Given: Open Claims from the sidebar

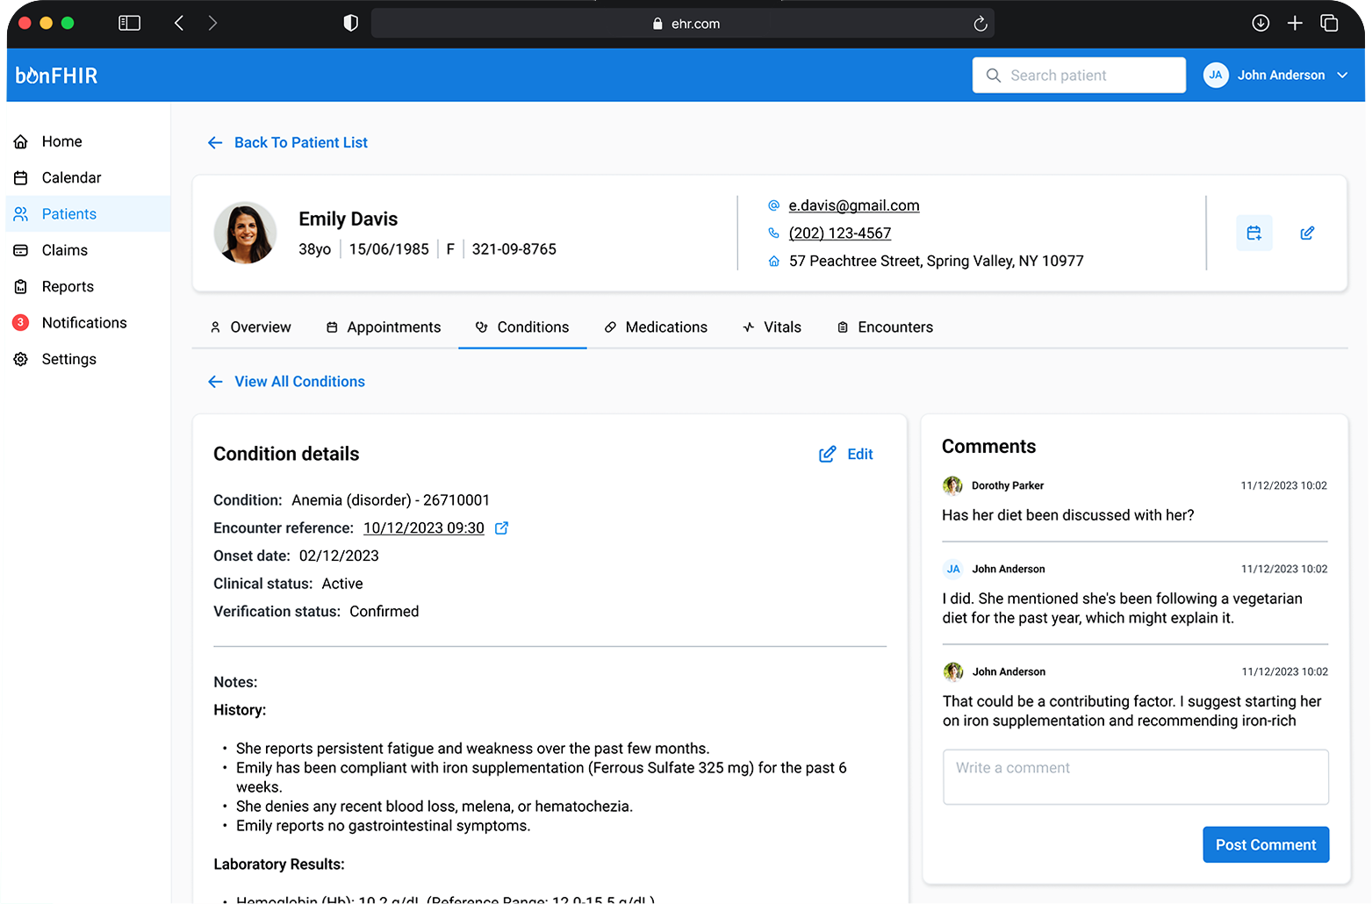Looking at the screenshot, I should [x=63, y=250].
